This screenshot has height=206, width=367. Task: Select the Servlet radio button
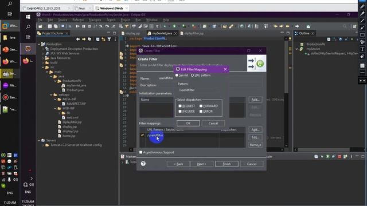tap(177, 75)
